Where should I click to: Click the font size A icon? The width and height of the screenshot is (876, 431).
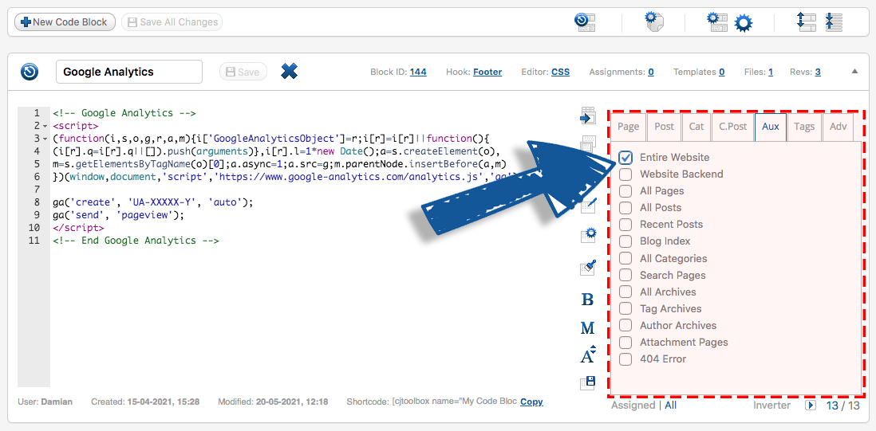[x=588, y=355]
